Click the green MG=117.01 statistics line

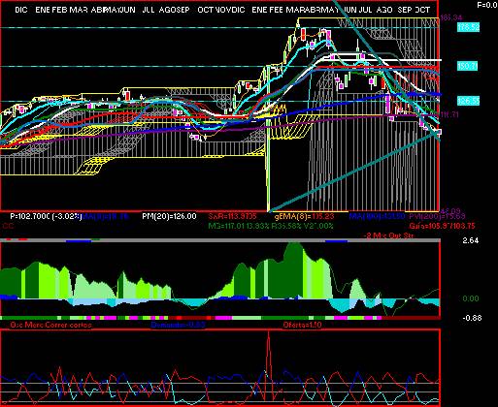(271, 226)
